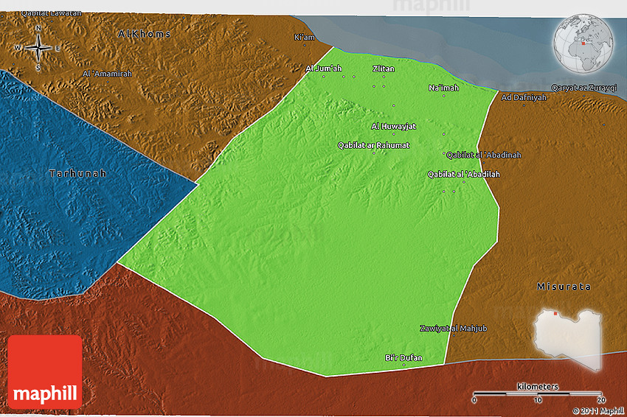Select the Qabilat ar Rahumat label
The width and height of the screenshot is (627, 417).
tap(373, 145)
